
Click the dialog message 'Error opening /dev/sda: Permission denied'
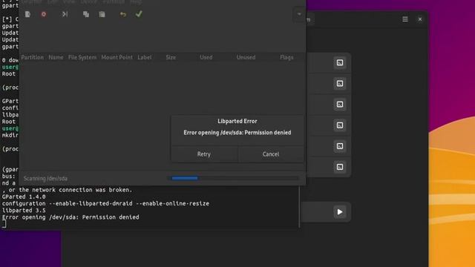(x=237, y=133)
